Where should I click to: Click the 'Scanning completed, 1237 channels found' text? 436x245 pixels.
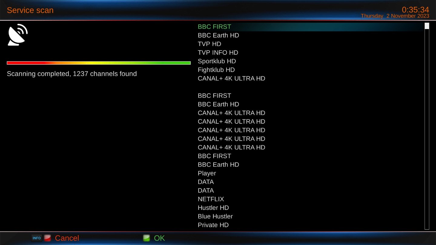coord(72,74)
